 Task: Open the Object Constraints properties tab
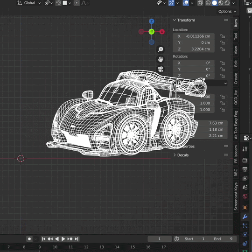[x=245, y=244]
